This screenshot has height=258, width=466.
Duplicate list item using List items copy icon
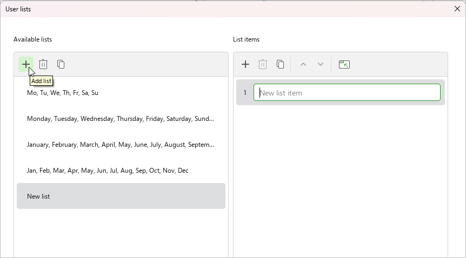coord(280,64)
